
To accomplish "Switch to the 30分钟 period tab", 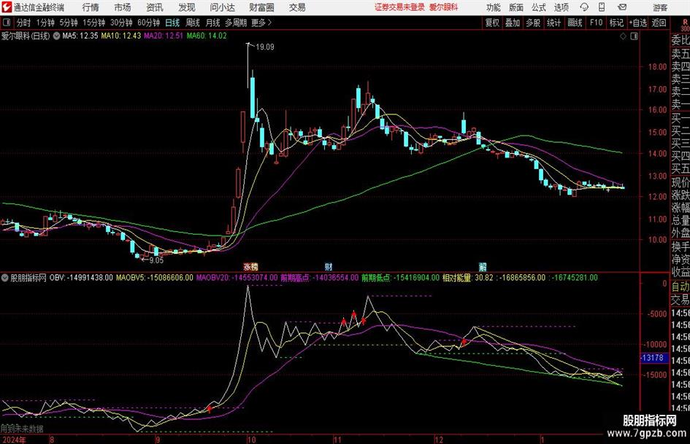I will [x=121, y=23].
